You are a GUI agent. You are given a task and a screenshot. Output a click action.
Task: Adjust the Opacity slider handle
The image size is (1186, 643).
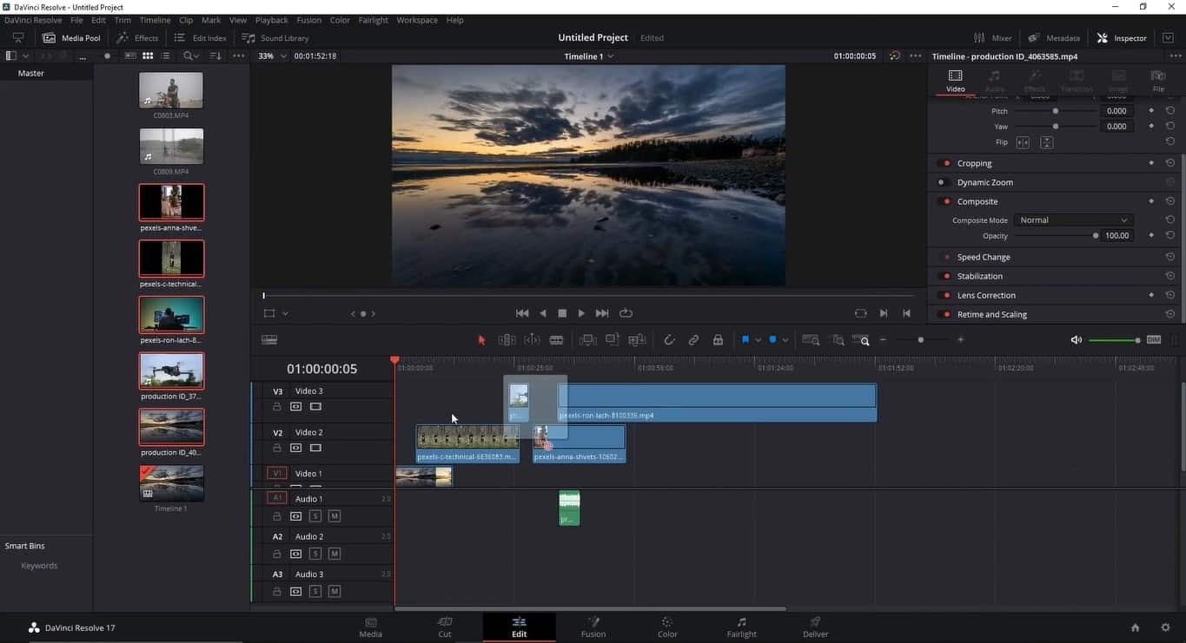1096,236
